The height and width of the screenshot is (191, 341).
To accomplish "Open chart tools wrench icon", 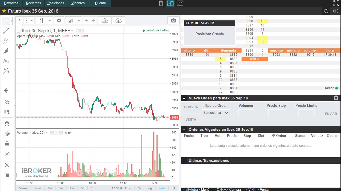I will (7, 165).
